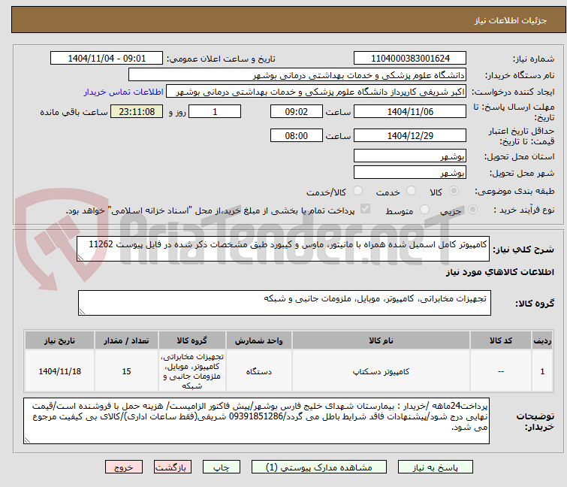Click the تعداد / مقدار column header

tap(126, 340)
